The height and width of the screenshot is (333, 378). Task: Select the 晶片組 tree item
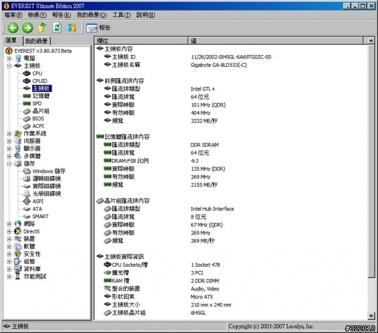click(41, 111)
